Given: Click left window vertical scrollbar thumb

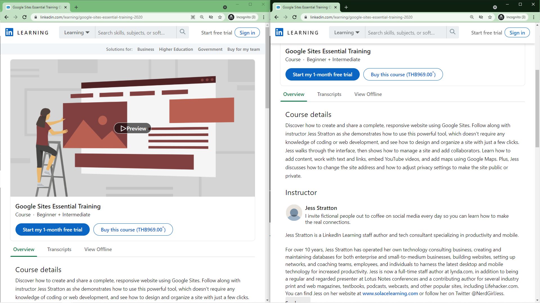Looking at the screenshot, I should [267, 67].
